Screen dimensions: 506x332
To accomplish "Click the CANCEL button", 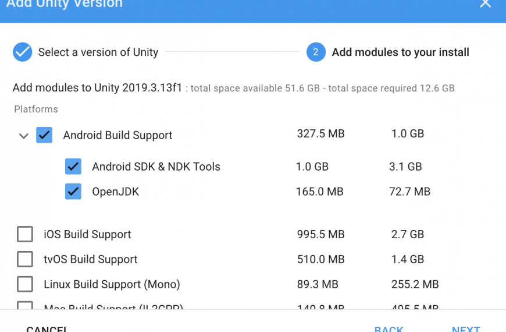I will tap(47, 329).
